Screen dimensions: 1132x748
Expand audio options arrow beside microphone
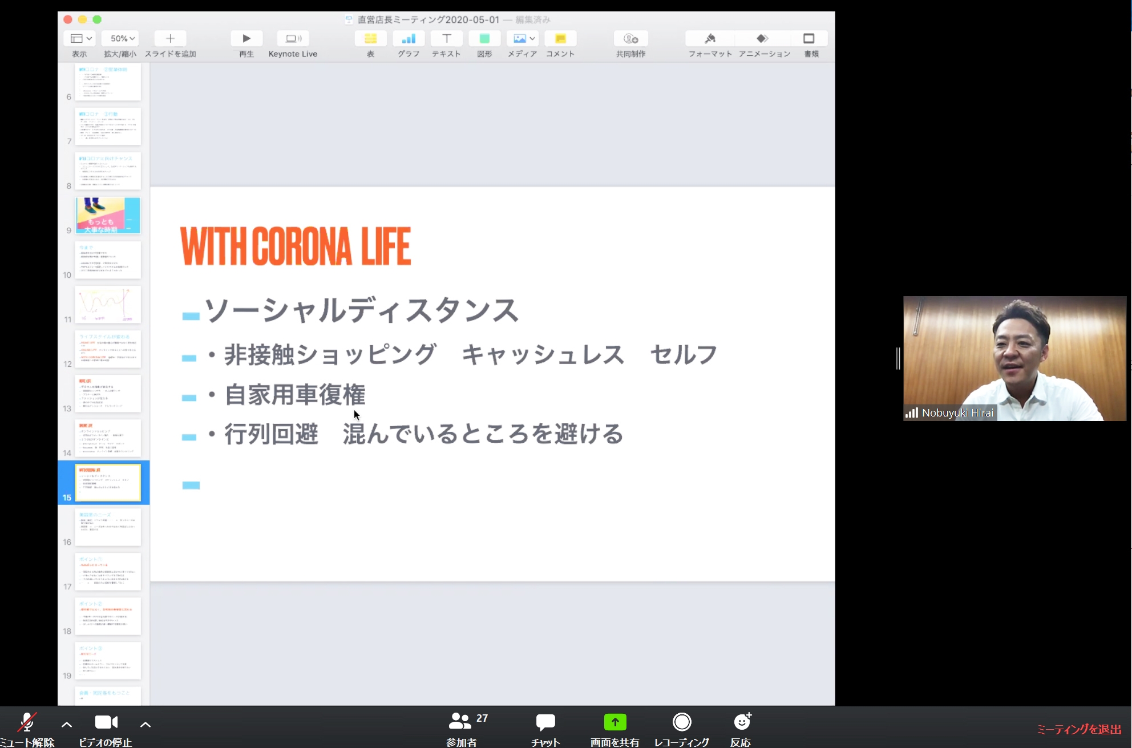tap(67, 725)
